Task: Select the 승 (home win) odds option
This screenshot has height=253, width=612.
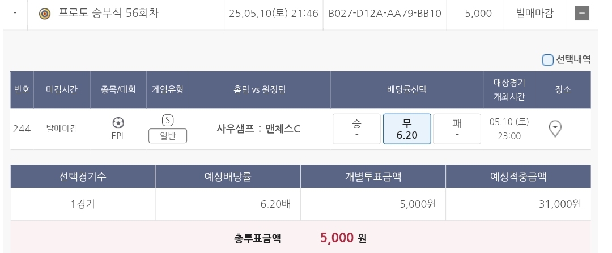Action: pyautogui.click(x=356, y=128)
